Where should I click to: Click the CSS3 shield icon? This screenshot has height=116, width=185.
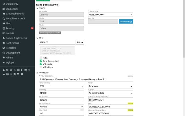tap(11, 70)
